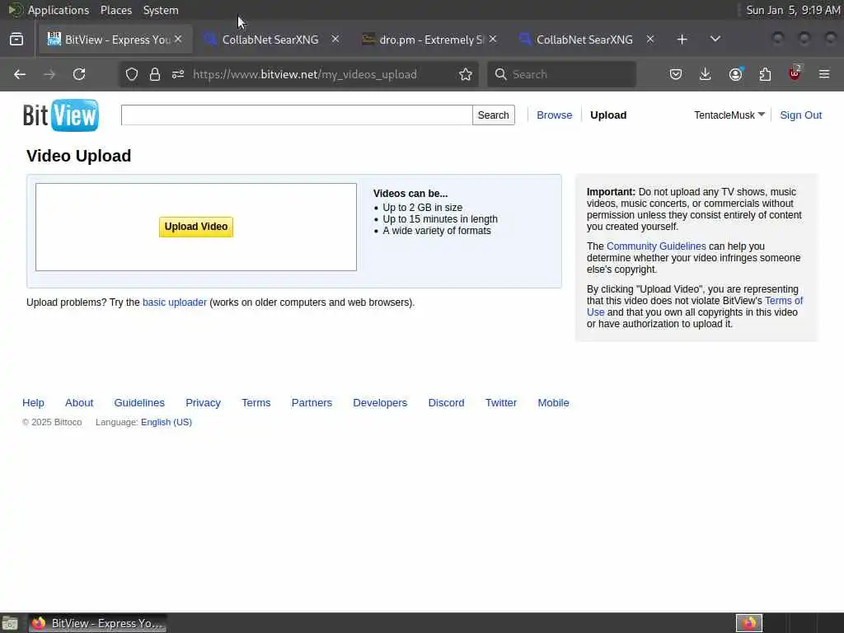Open the TentacleMusk account dropdown
This screenshot has width=844, height=633.
729,115
